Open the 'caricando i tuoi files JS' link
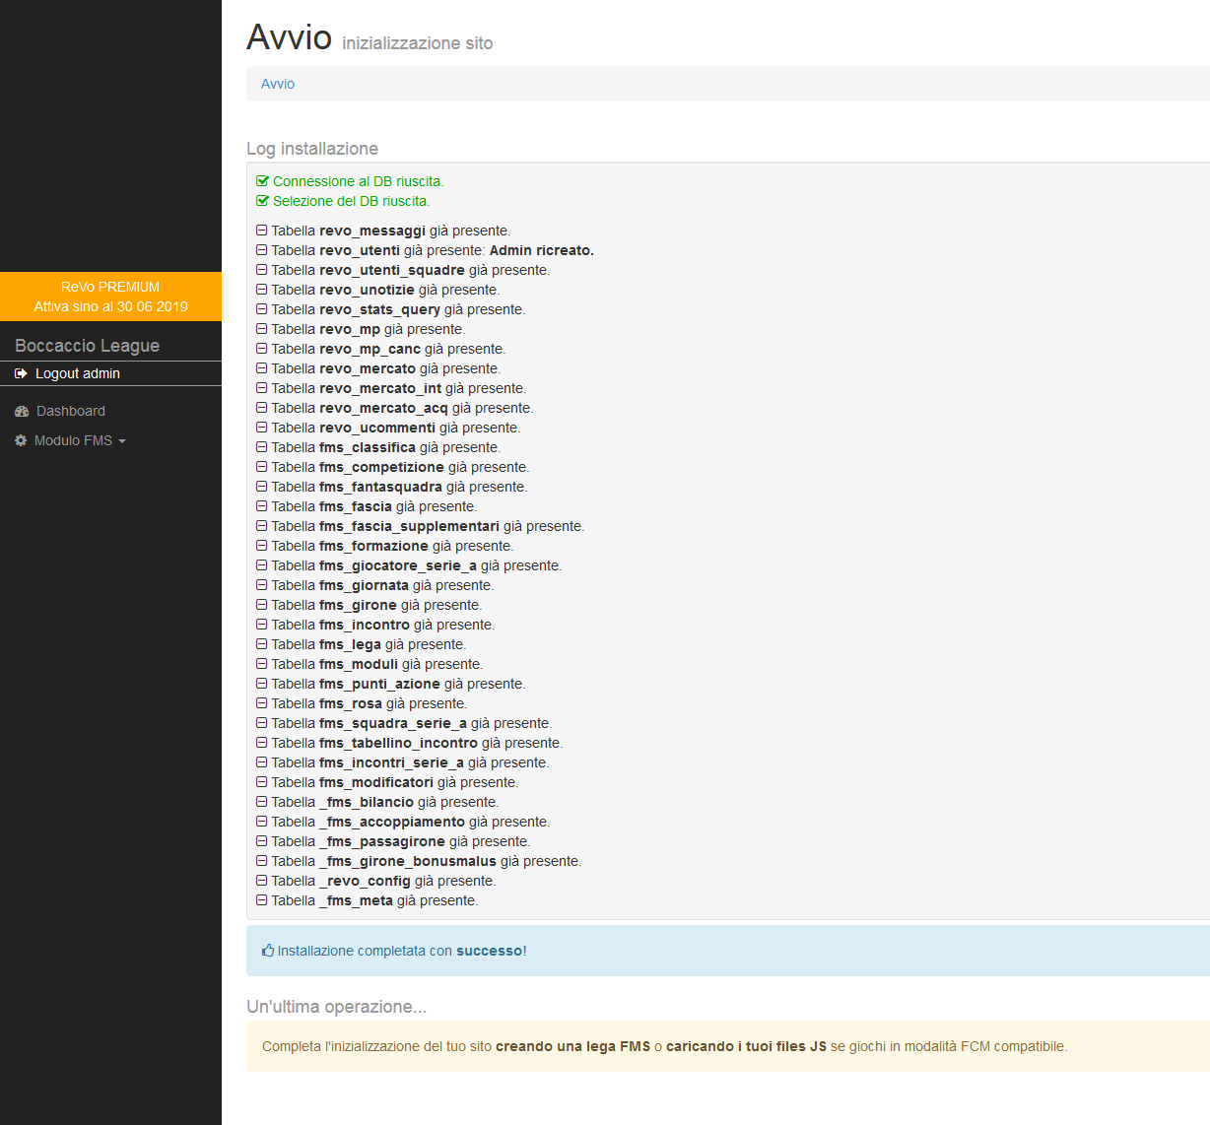The width and height of the screenshot is (1210, 1125). pyautogui.click(x=746, y=1046)
